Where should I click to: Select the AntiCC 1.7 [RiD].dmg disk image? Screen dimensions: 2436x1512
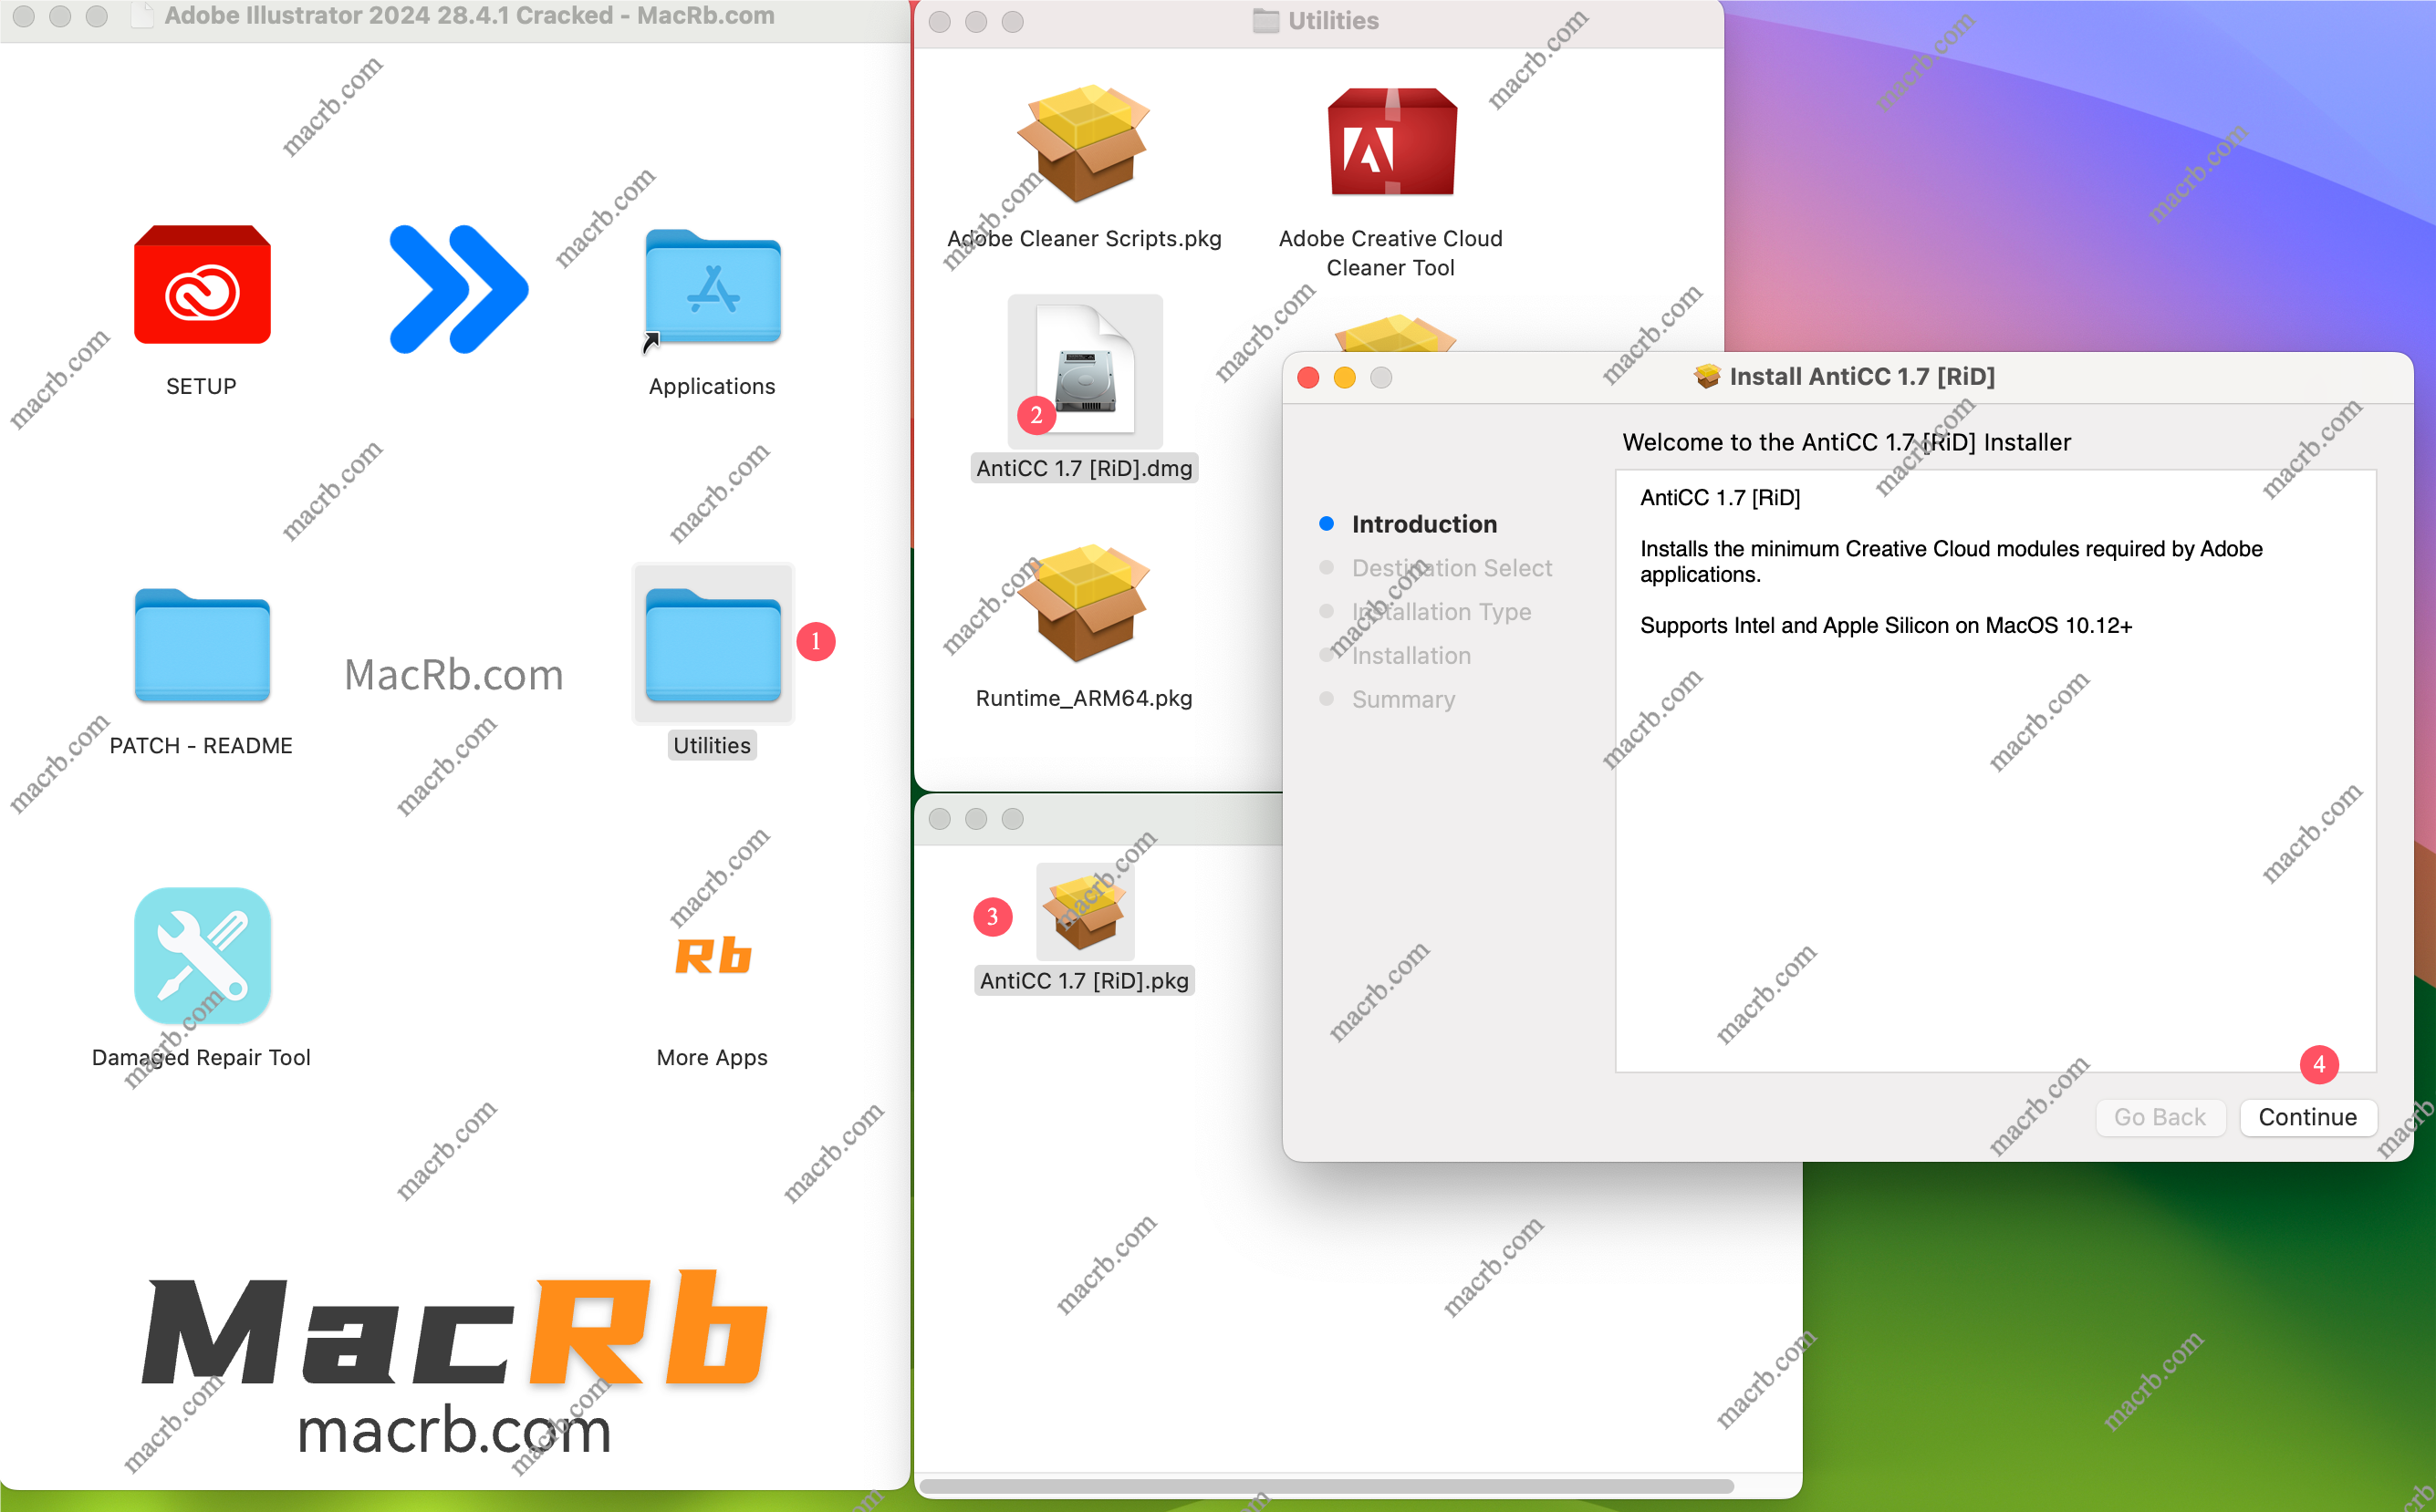point(1085,371)
